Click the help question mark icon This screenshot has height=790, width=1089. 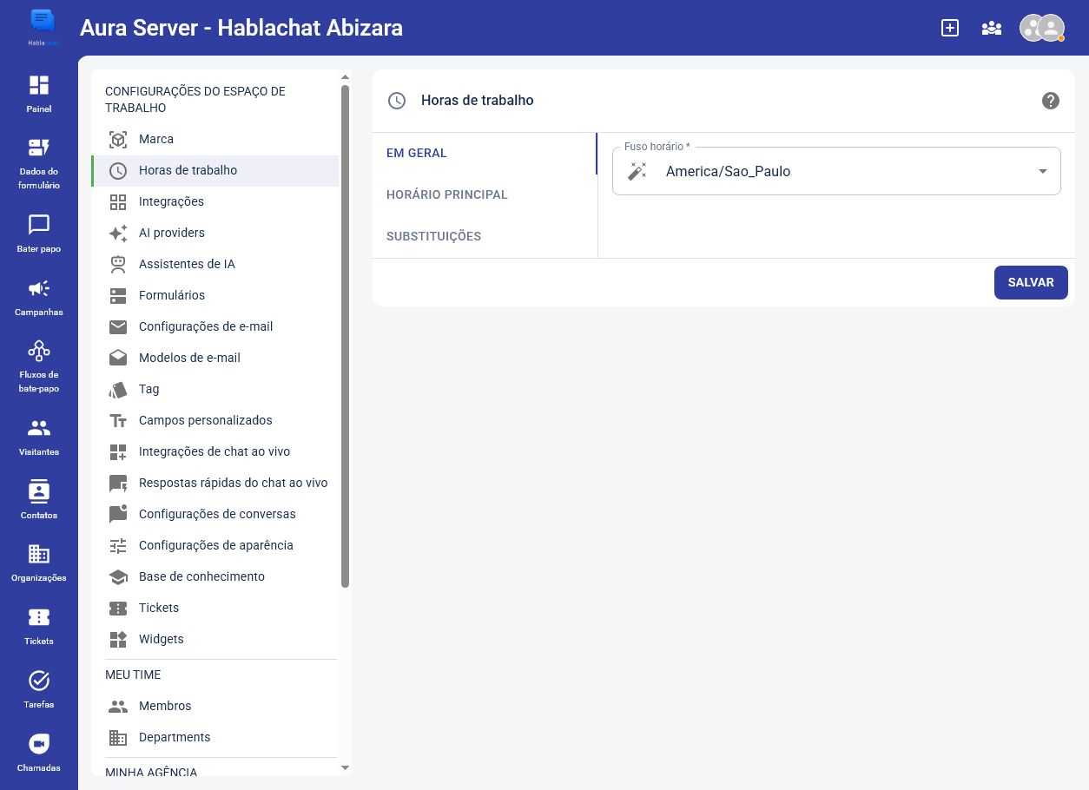[1051, 101]
